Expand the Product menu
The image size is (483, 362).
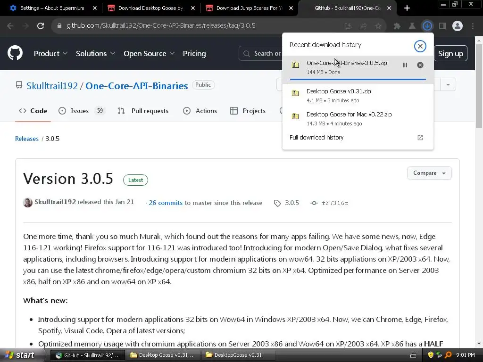click(x=51, y=54)
